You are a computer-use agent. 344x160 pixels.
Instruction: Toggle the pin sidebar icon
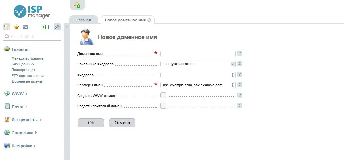pyautogui.click(x=57, y=27)
